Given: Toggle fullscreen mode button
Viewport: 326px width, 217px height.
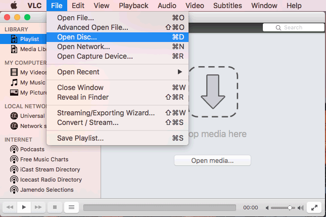Looking at the screenshot, I should 314,207.
